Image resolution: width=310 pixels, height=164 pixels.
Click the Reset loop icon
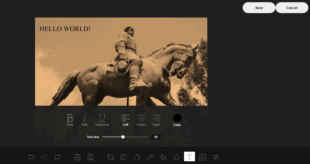pos(58,157)
